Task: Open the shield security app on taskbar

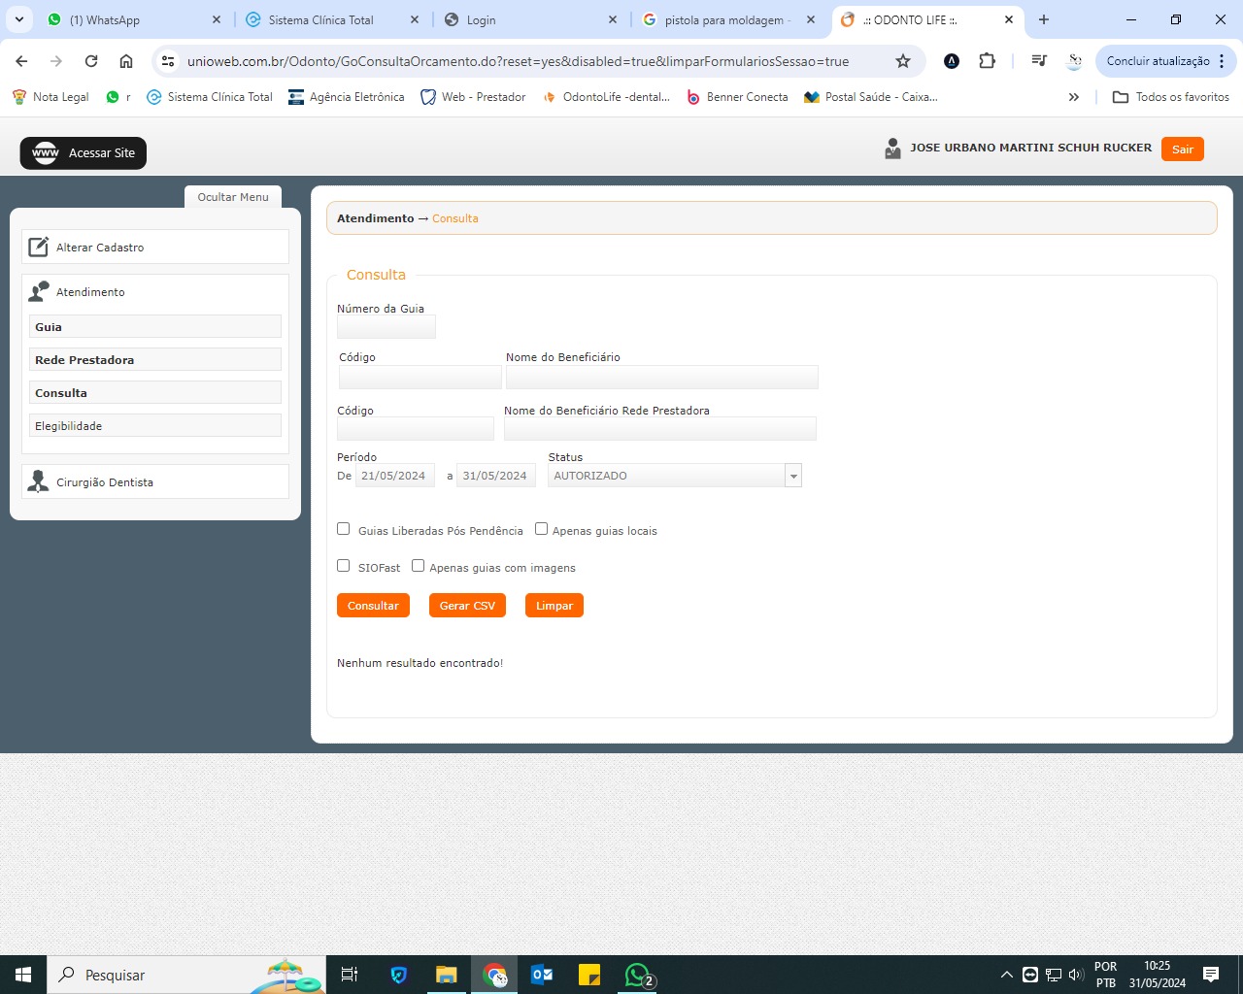Action: point(398,975)
